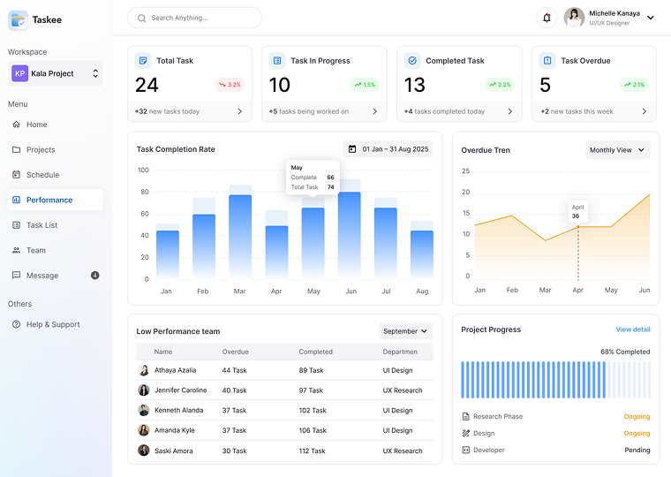The height and width of the screenshot is (477, 671).
Task: Open Projects from the sidebar menu
Action: 56,150
